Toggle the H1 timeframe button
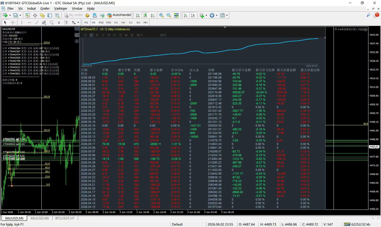 [116, 22]
